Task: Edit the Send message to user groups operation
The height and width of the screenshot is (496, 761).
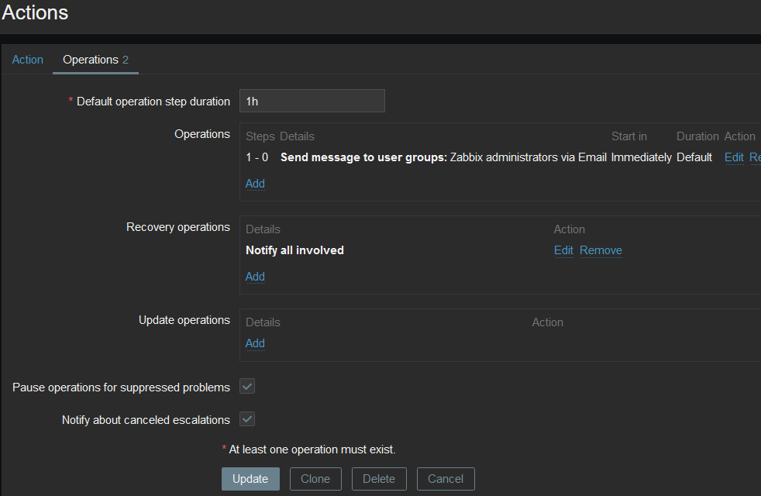Action: tap(734, 157)
